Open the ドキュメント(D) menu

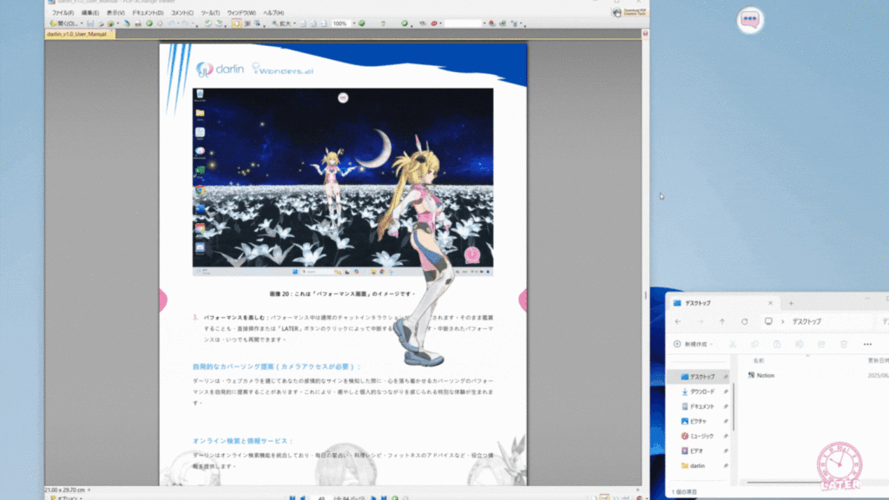click(x=148, y=12)
